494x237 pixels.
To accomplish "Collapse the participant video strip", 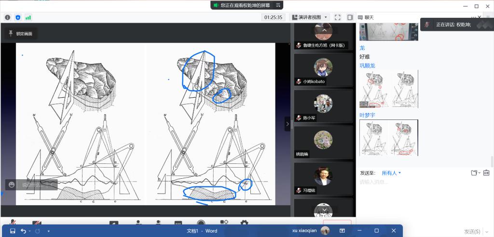I will click(x=288, y=124).
